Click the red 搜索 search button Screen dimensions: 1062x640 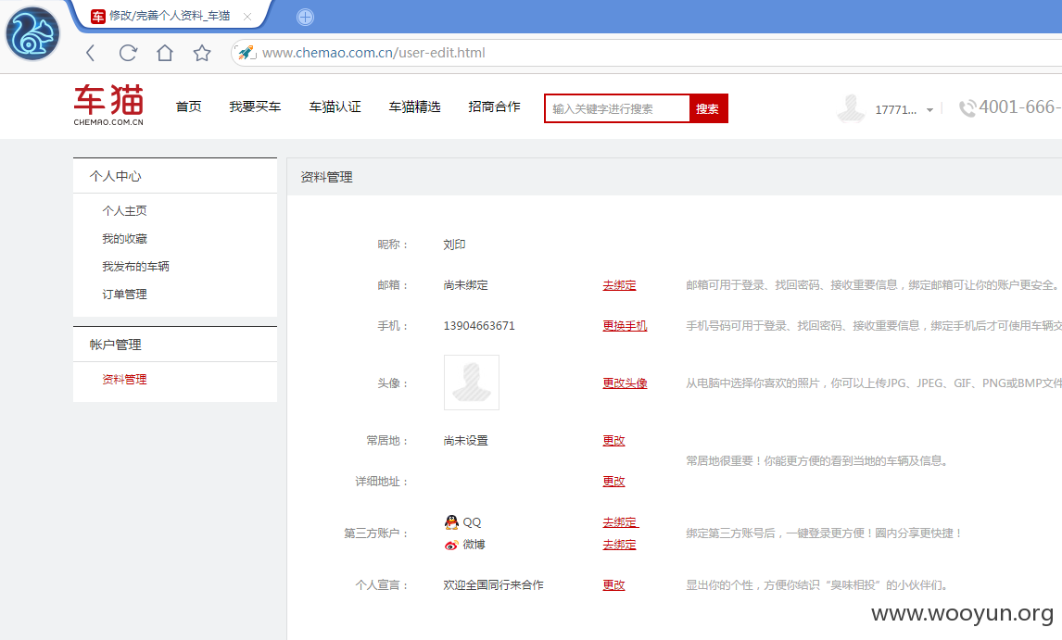[x=708, y=108]
